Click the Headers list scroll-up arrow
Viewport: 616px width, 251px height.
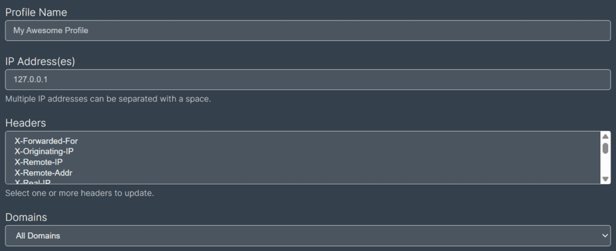point(605,136)
